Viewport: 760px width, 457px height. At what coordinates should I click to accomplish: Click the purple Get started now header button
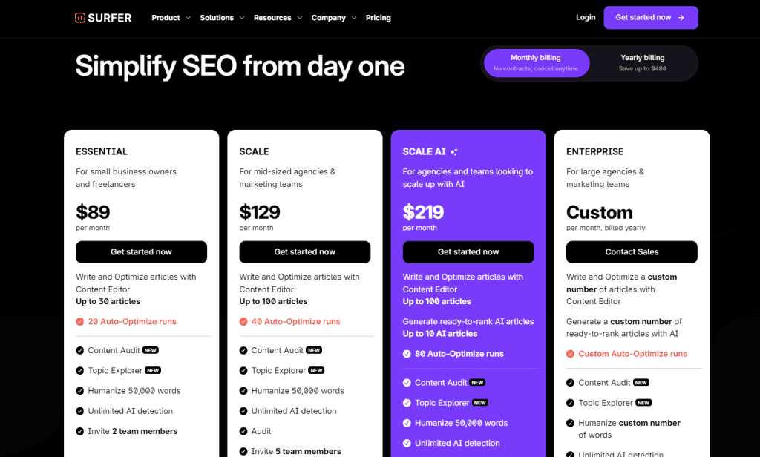point(650,18)
